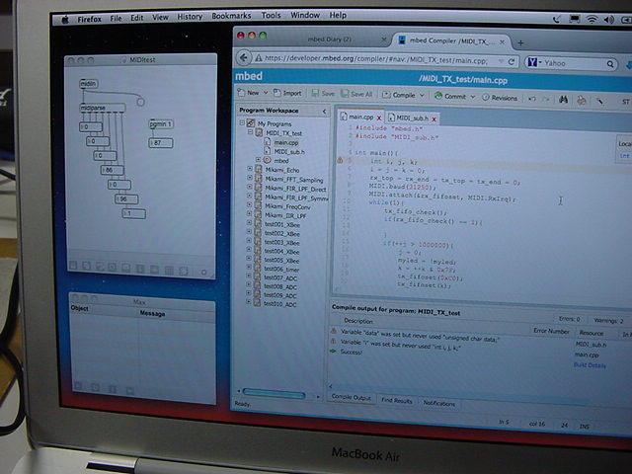Image resolution: width=632 pixels, height=474 pixels.
Task: Open the Tools menu
Action: pyautogui.click(x=271, y=16)
